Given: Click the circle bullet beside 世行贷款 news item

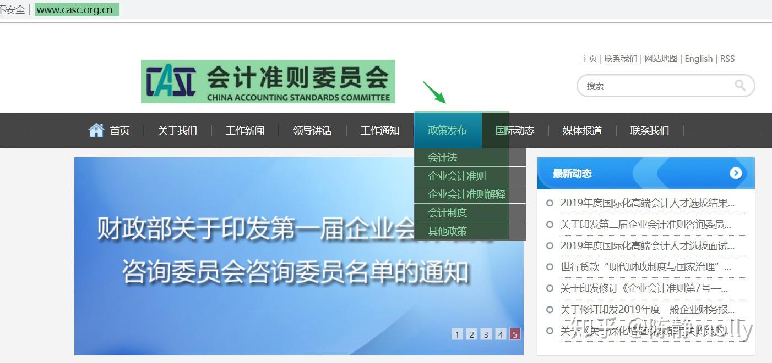Looking at the screenshot, I should click(x=549, y=267).
